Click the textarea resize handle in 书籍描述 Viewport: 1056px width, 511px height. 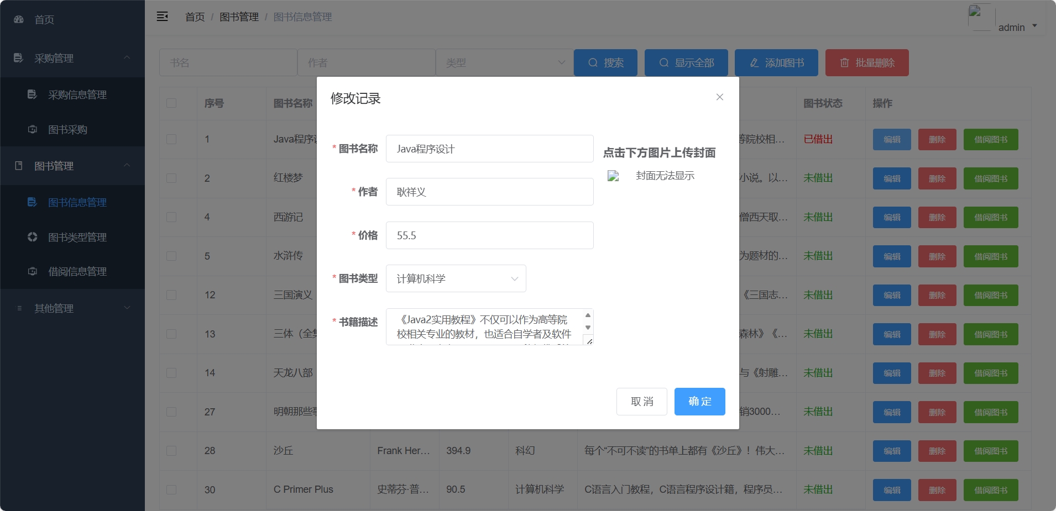589,341
